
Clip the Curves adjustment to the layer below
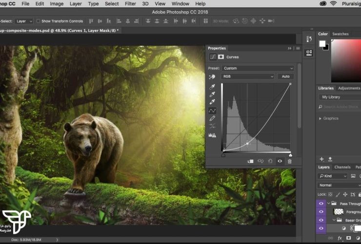tap(250, 162)
